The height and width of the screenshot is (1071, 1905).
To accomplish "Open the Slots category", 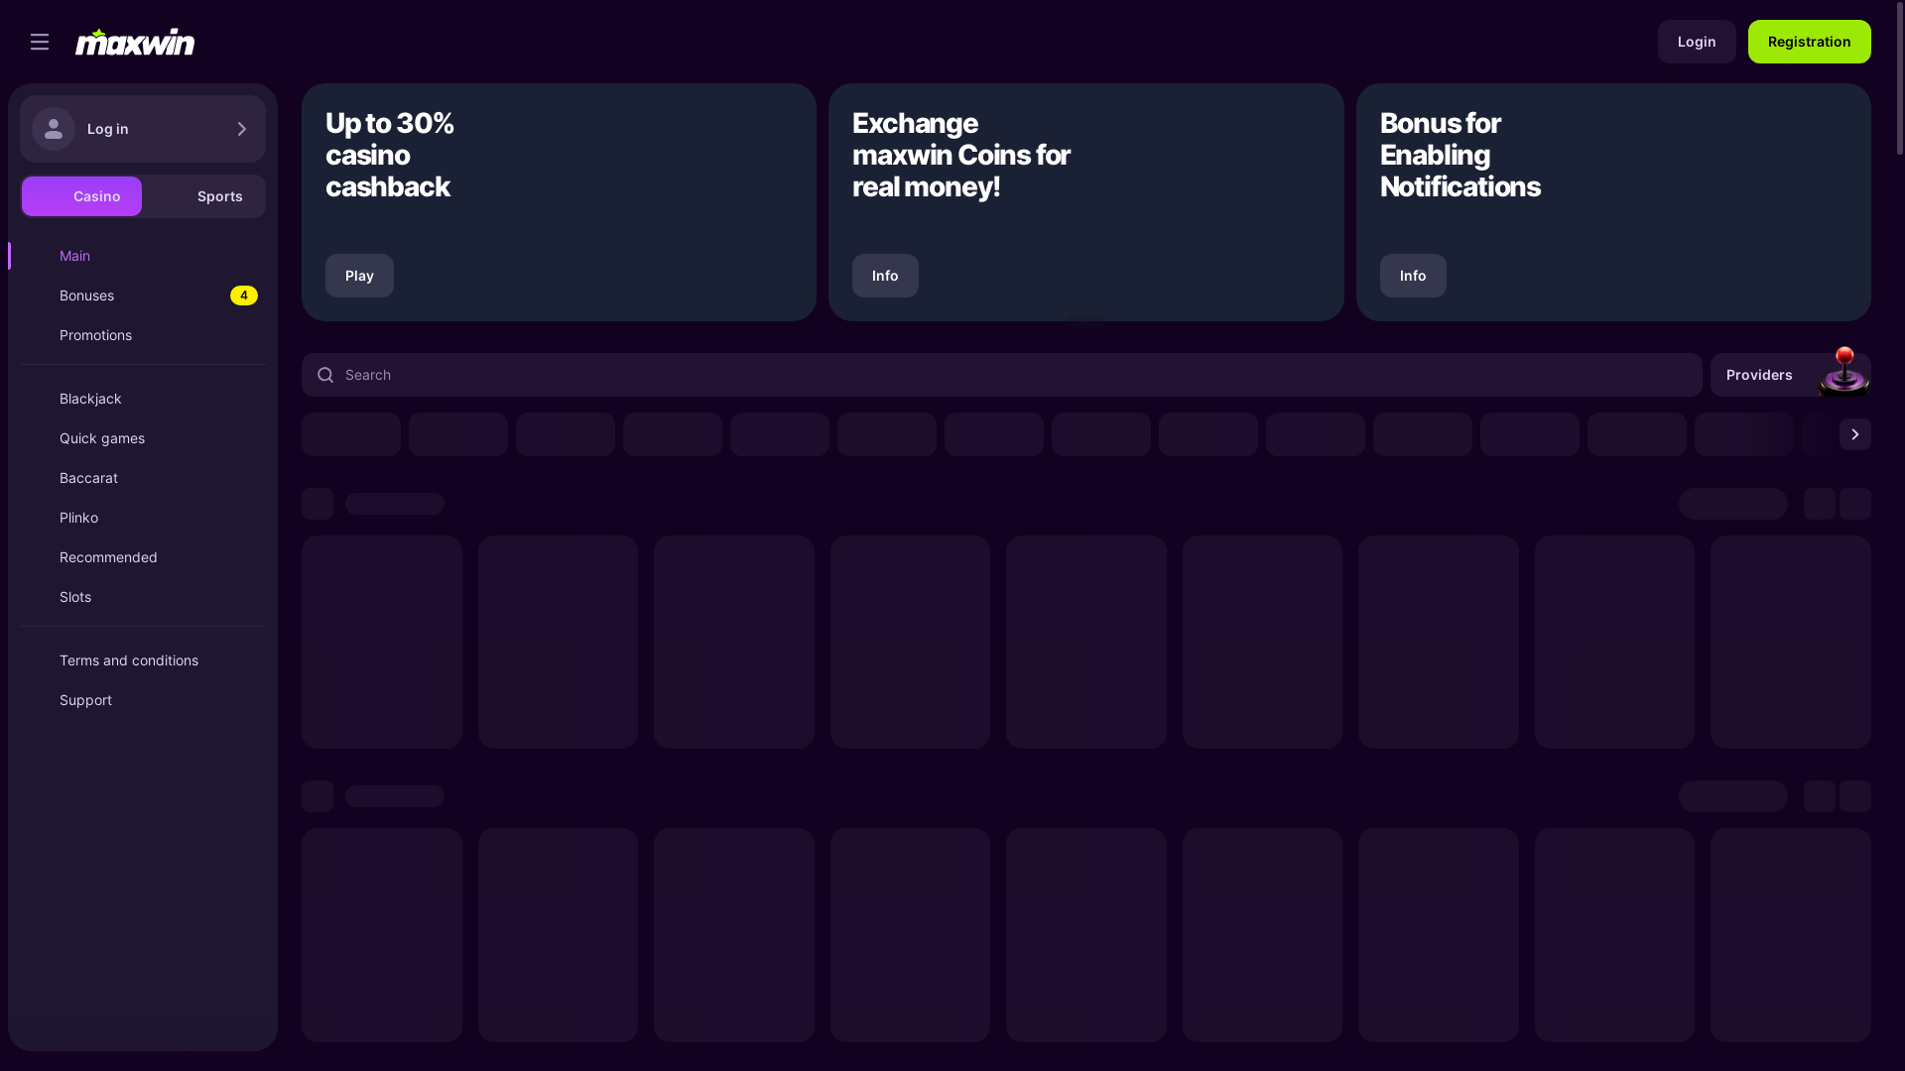I will tap(143, 597).
